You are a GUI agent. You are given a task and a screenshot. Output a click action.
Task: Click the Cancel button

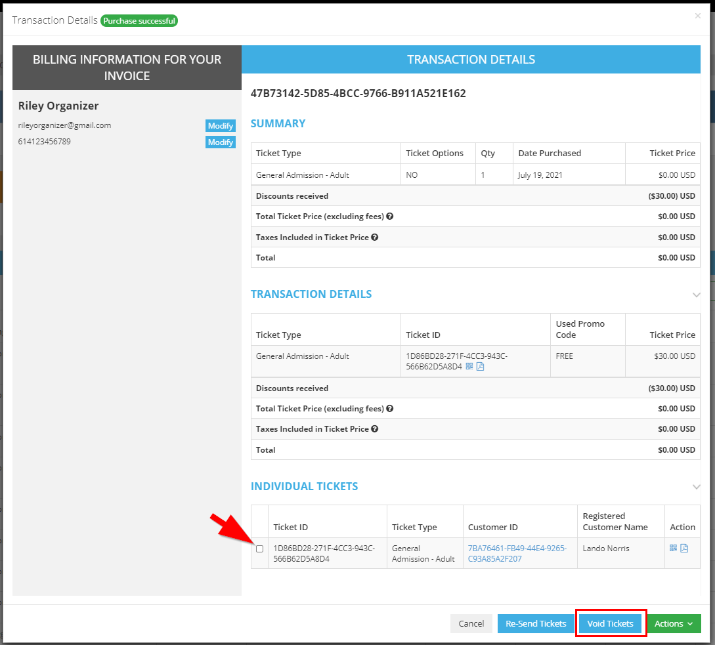pos(471,623)
